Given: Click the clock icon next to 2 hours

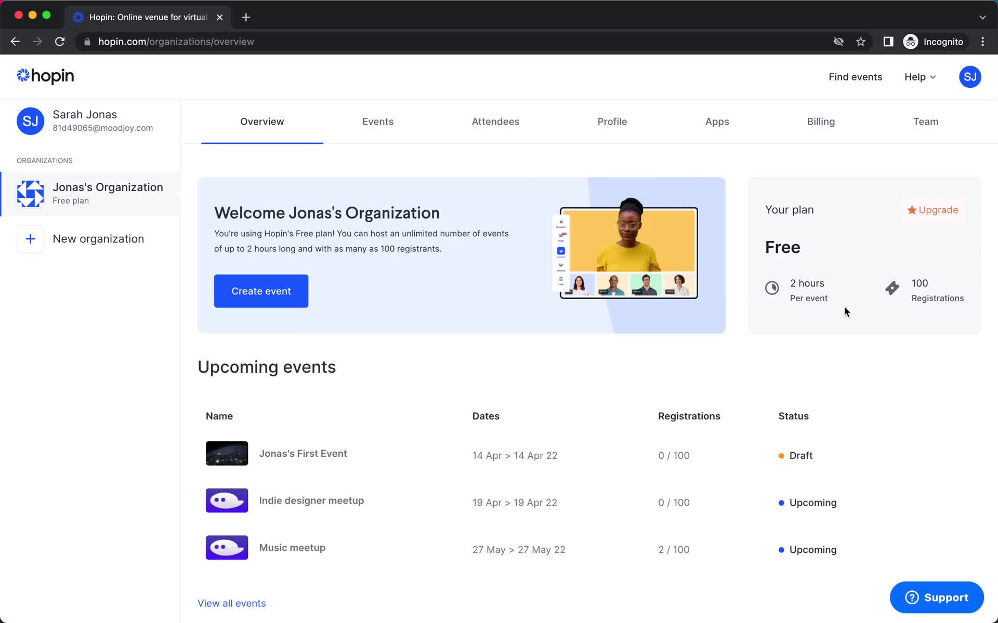Looking at the screenshot, I should [x=772, y=289].
